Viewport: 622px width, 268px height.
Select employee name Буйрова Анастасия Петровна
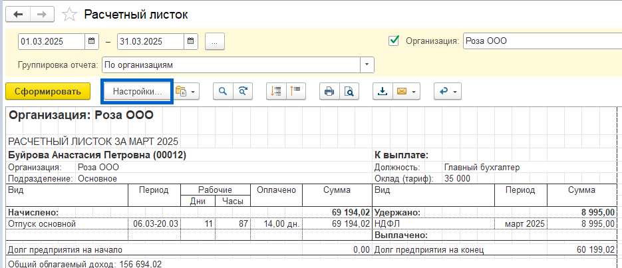[97, 156]
